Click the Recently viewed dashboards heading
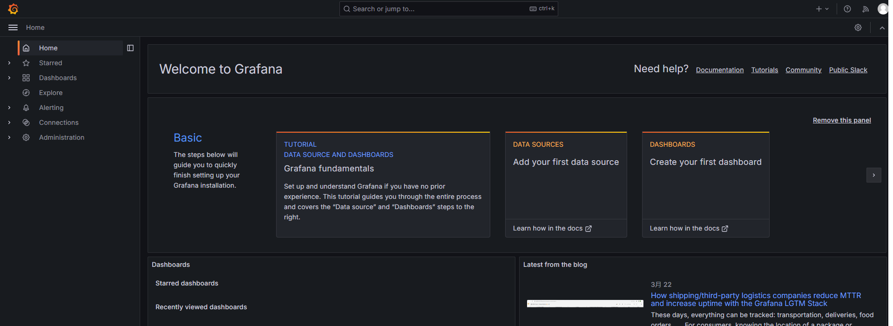 (201, 307)
